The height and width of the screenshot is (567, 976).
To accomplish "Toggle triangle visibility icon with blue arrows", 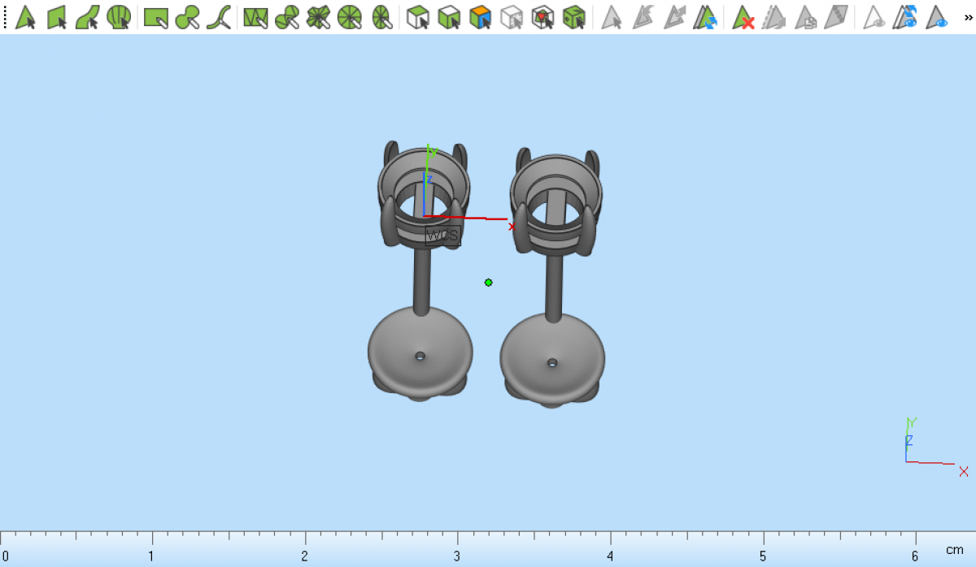I will point(904,17).
